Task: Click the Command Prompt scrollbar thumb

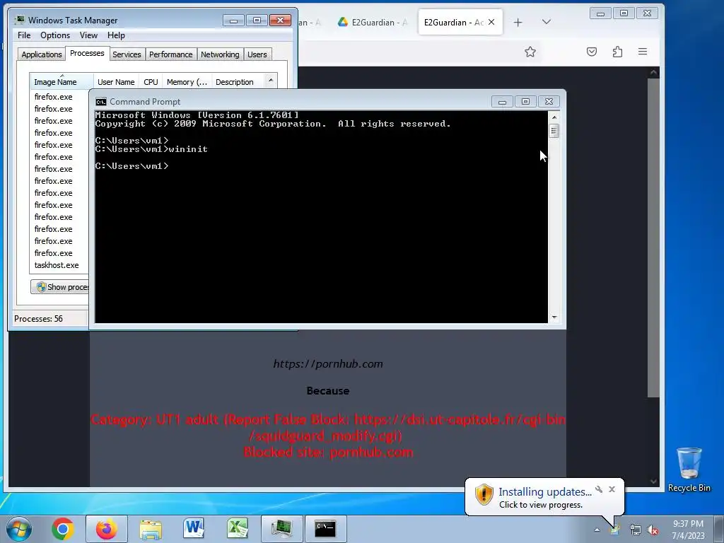Action: (554, 131)
